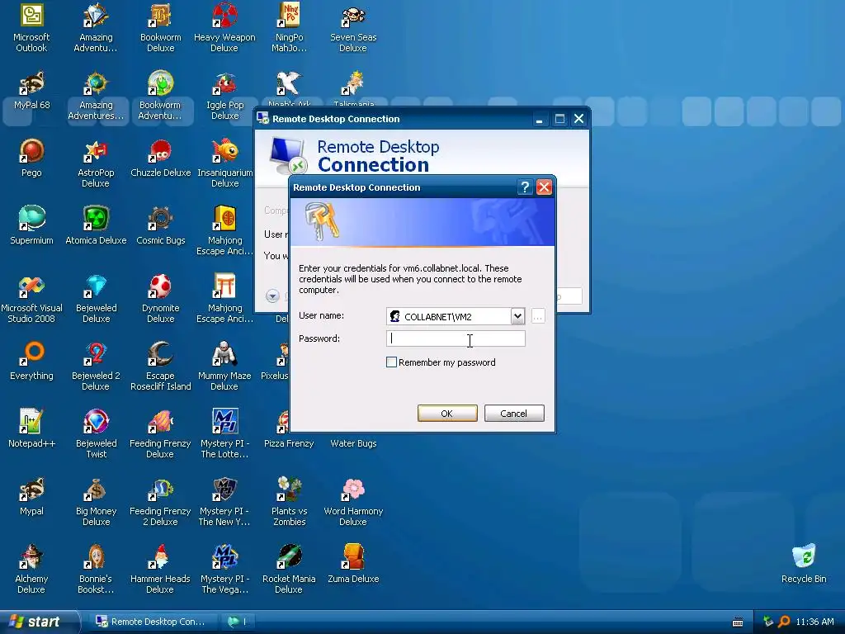Click the system tray clock
The height and width of the screenshot is (634, 845).
pyautogui.click(x=814, y=622)
